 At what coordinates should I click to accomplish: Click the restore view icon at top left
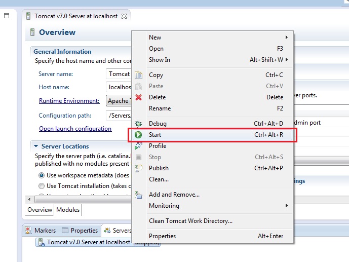[x=7, y=16]
